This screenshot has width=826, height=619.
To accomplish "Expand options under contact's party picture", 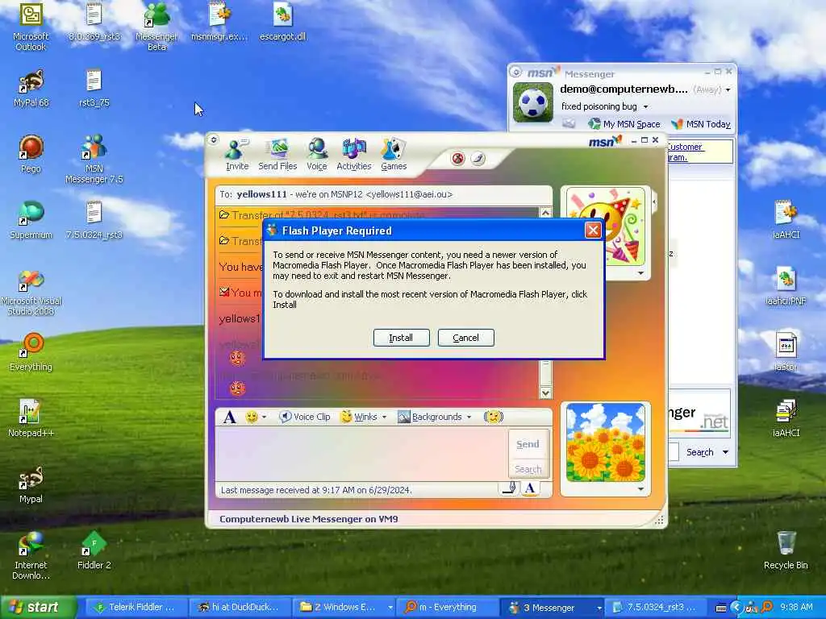I will (x=640, y=272).
